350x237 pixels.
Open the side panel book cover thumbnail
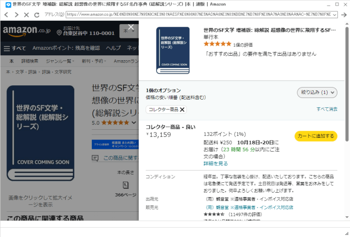click(x=173, y=50)
